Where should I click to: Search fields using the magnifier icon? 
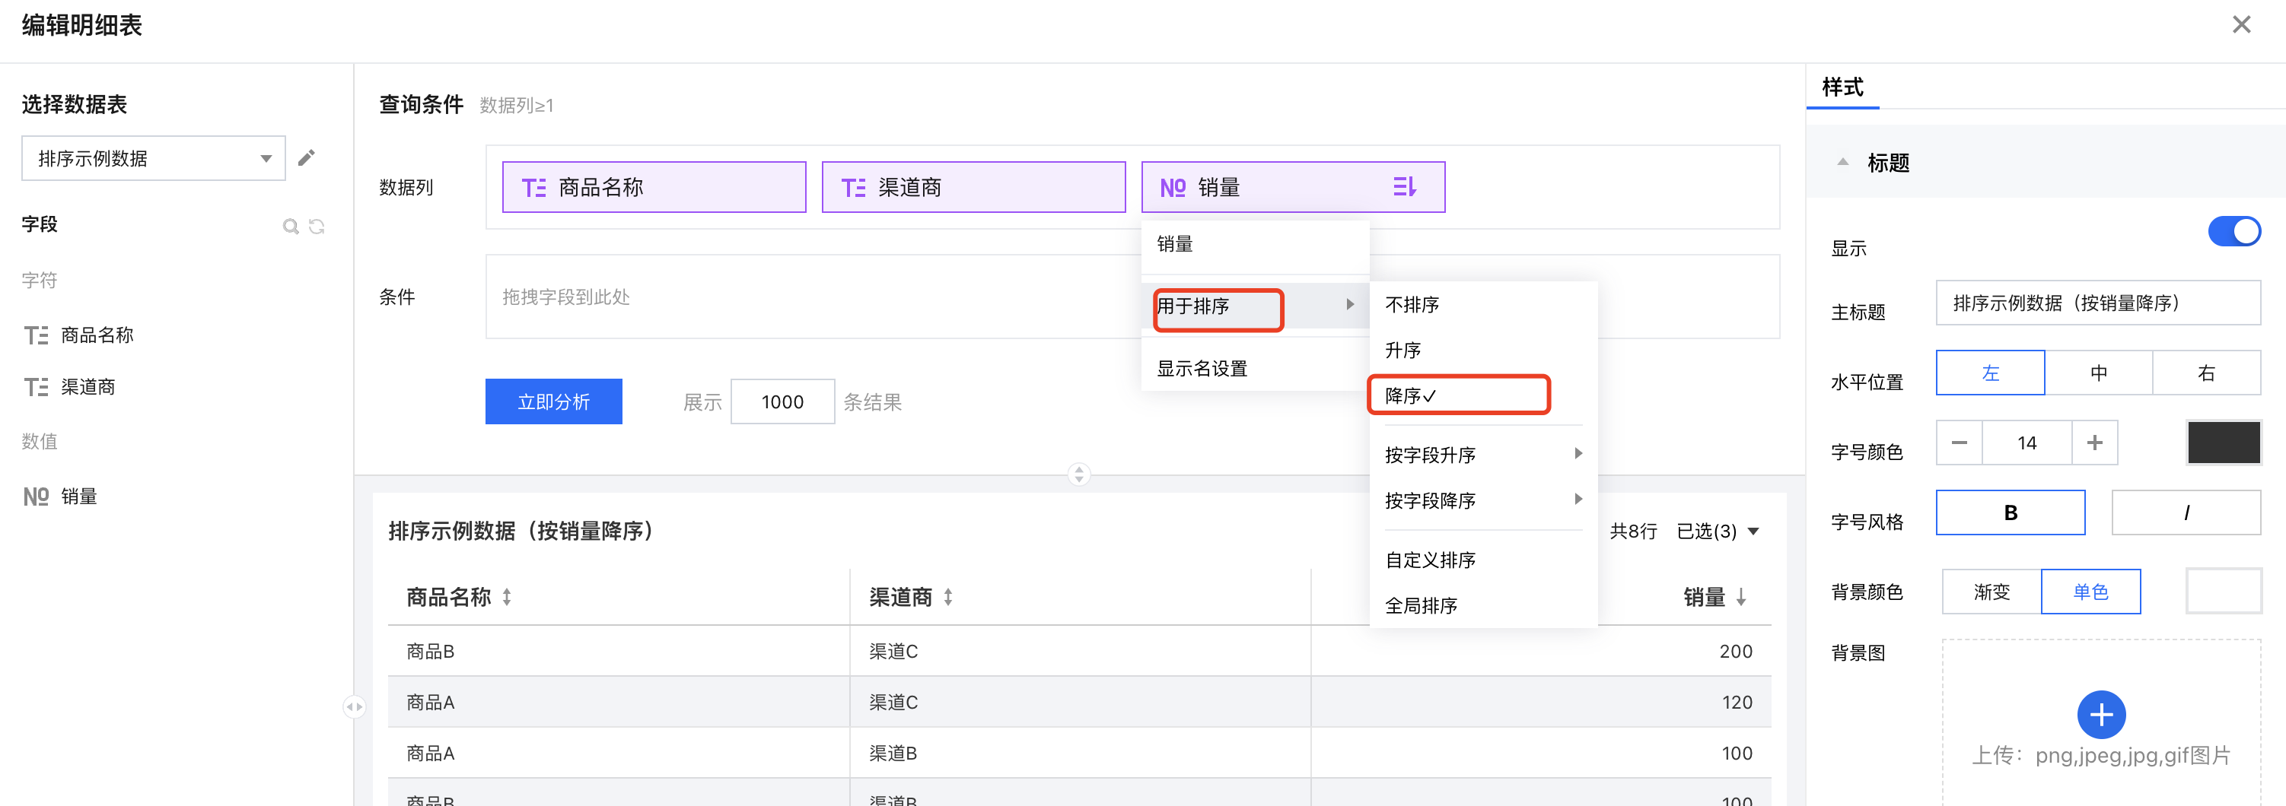click(290, 226)
